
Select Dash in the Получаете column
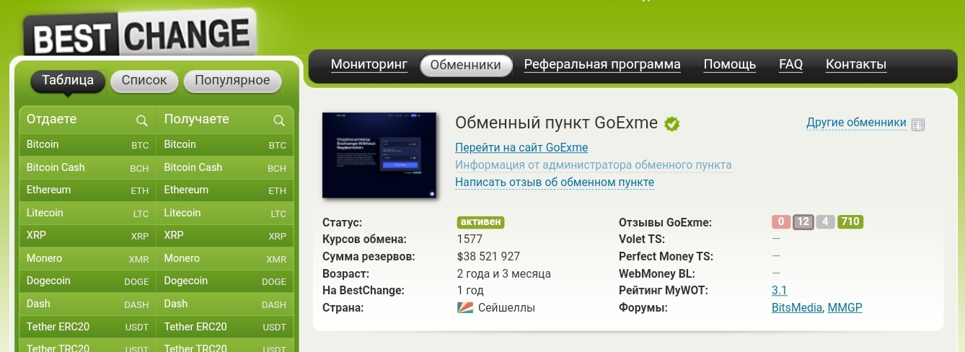225,304
